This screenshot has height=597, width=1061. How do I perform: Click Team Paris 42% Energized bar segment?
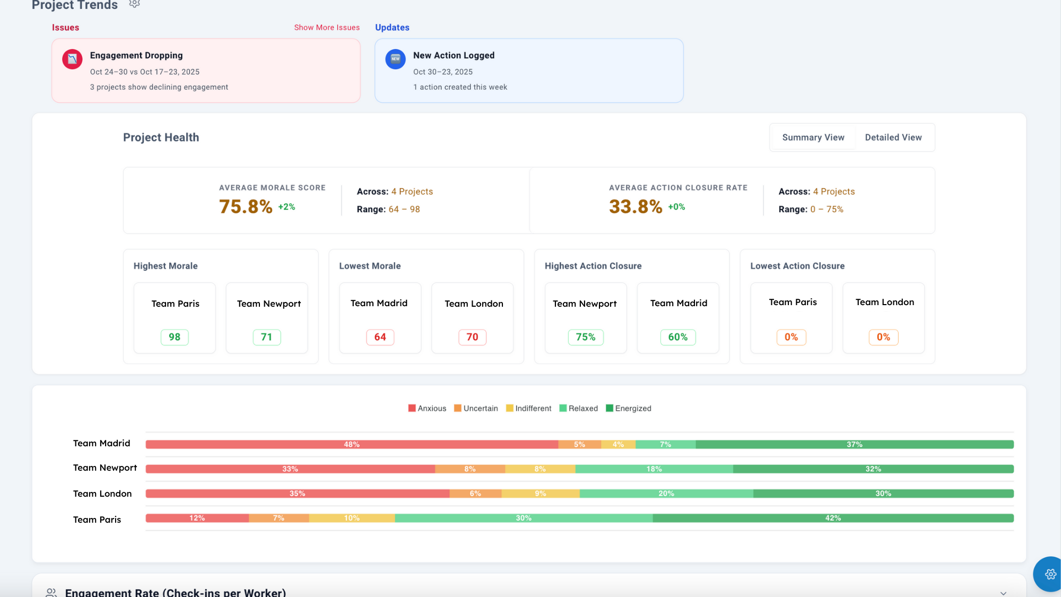[833, 518]
